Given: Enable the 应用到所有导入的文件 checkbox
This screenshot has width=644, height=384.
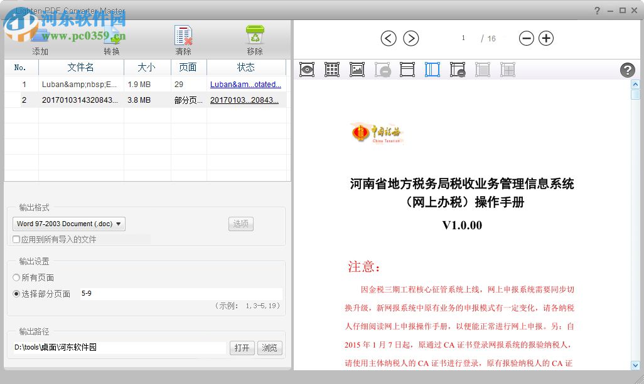Looking at the screenshot, I should (x=16, y=239).
